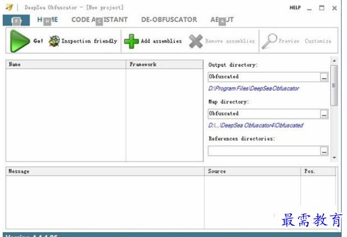Click the Name column header
The height and width of the screenshot is (237, 347).
click(x=66, y=65)
